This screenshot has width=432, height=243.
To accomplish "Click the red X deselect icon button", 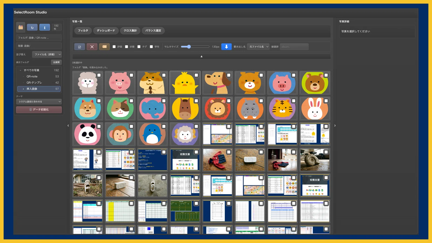I will pyautogui.click(x=92, y=47).
